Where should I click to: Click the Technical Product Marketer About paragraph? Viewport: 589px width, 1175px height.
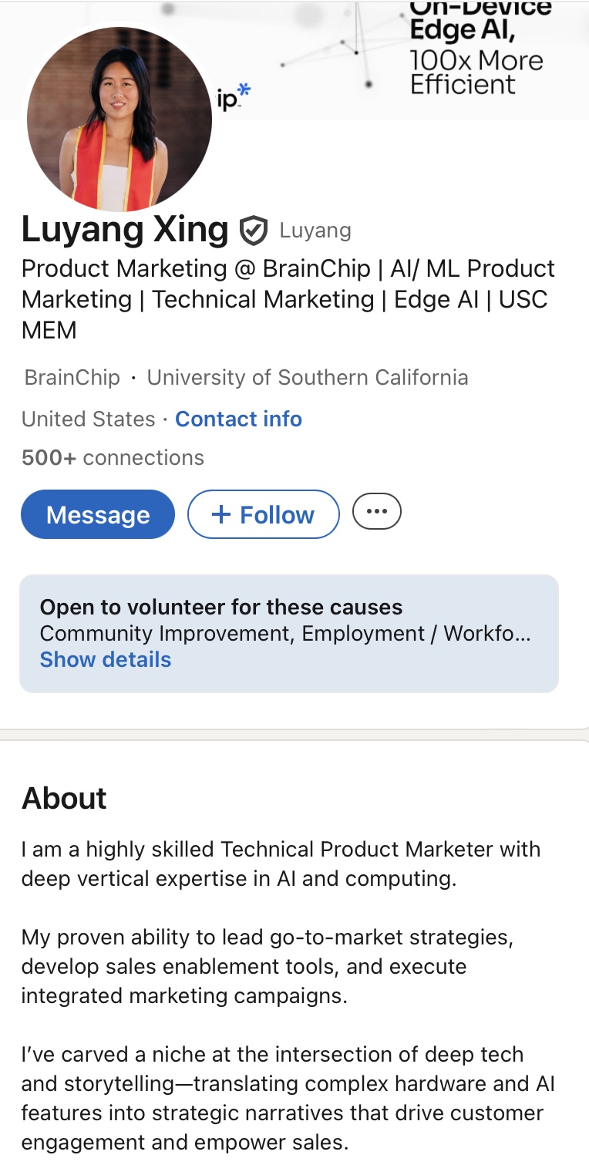[281, 864]
